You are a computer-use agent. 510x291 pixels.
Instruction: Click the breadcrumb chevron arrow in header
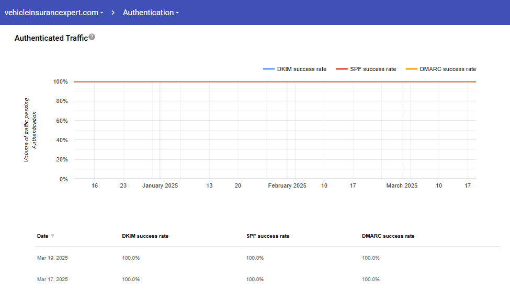click(x=113, y=13)
